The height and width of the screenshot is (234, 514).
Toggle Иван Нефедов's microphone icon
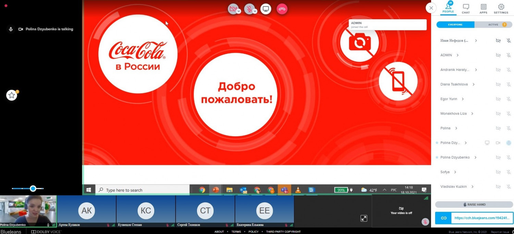pos(509,40)
